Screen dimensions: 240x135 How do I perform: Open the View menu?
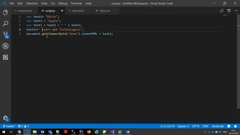point(44,3)
